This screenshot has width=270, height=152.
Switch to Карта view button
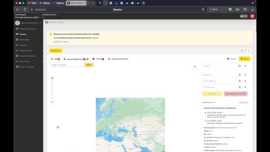(245, 59)
